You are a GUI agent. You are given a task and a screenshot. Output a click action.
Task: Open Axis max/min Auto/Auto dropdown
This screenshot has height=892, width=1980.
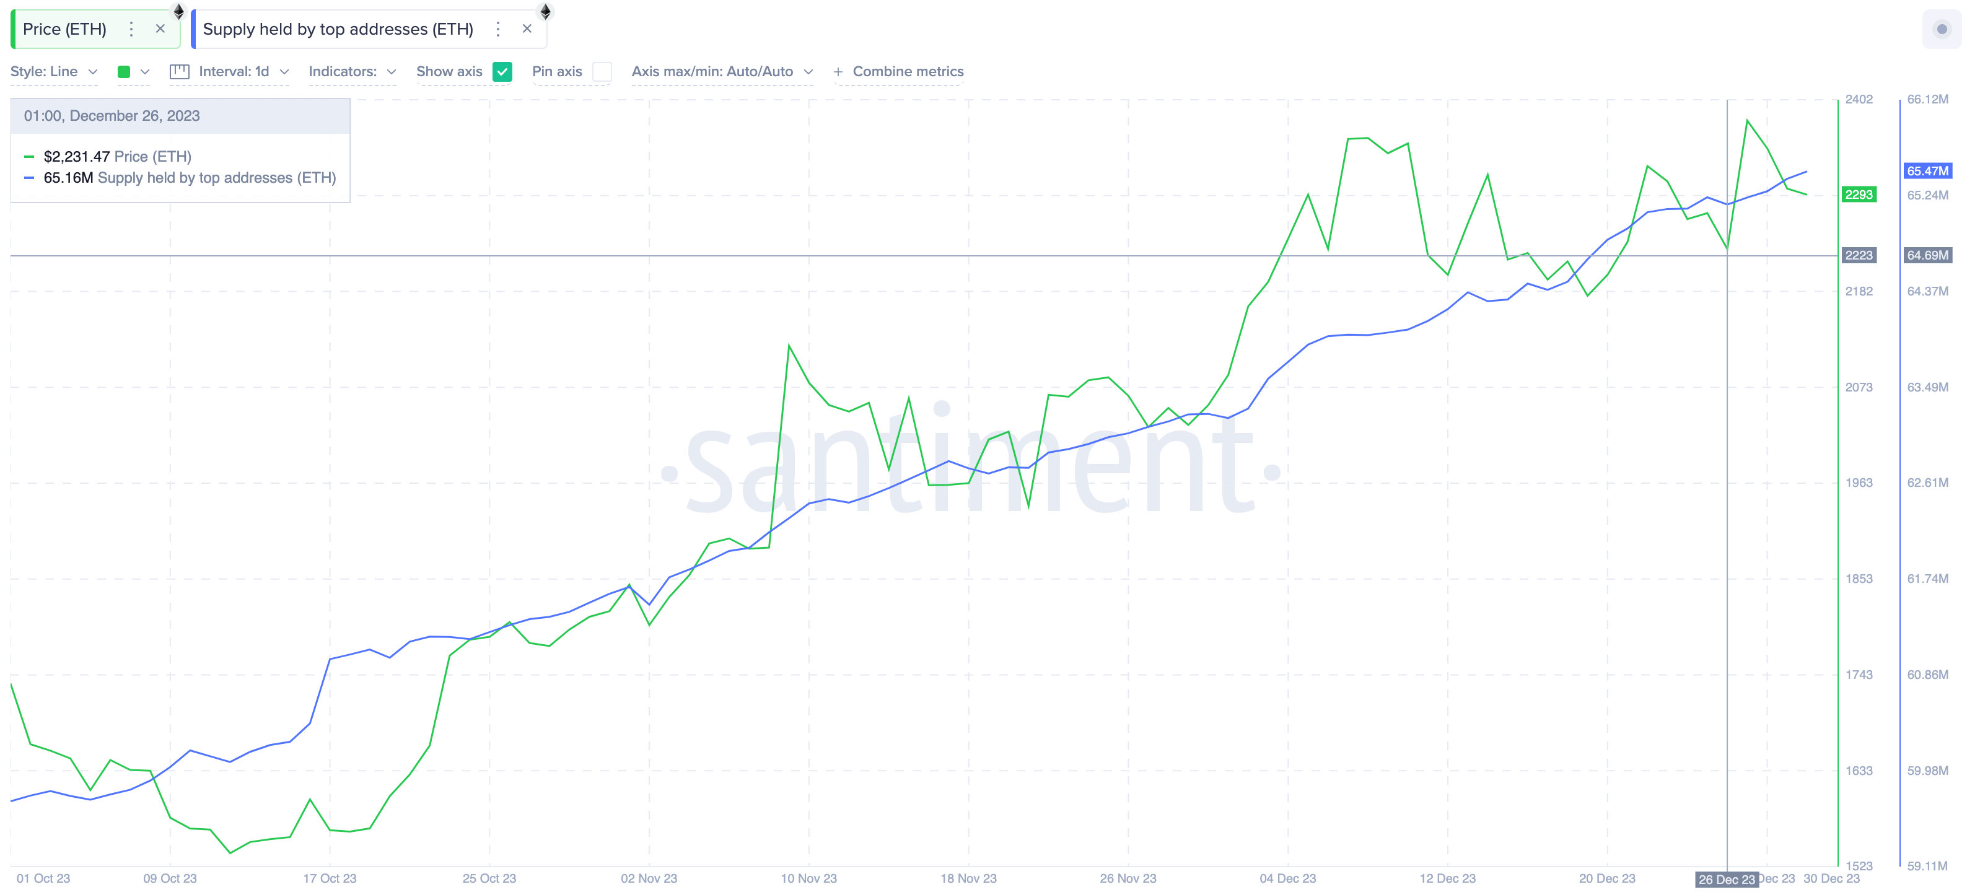[722, 71]
